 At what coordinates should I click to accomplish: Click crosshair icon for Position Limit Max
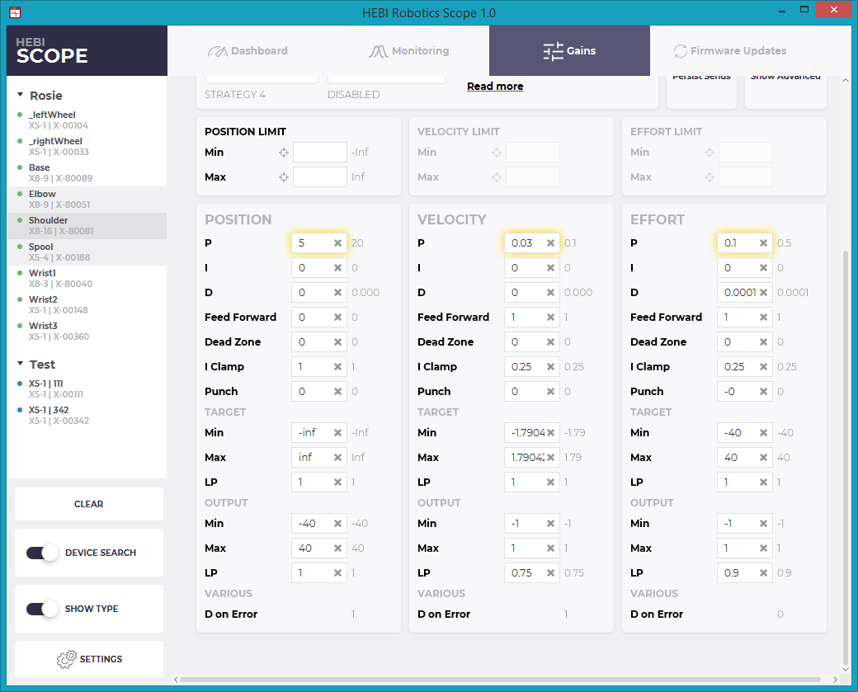click(284, 177)
